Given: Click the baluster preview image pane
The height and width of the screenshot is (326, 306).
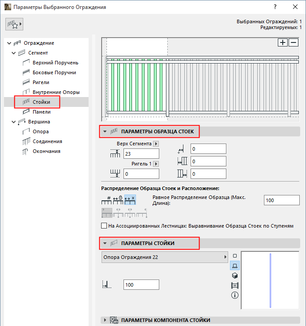Looking at the screenshot, I should point(270,280).
